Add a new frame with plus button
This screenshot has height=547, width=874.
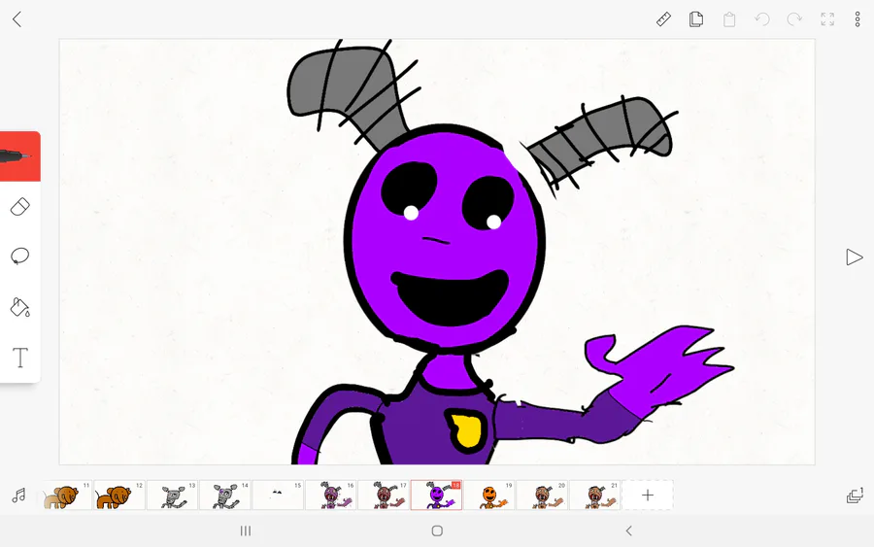pyautogui.click(x=648, y=496)
